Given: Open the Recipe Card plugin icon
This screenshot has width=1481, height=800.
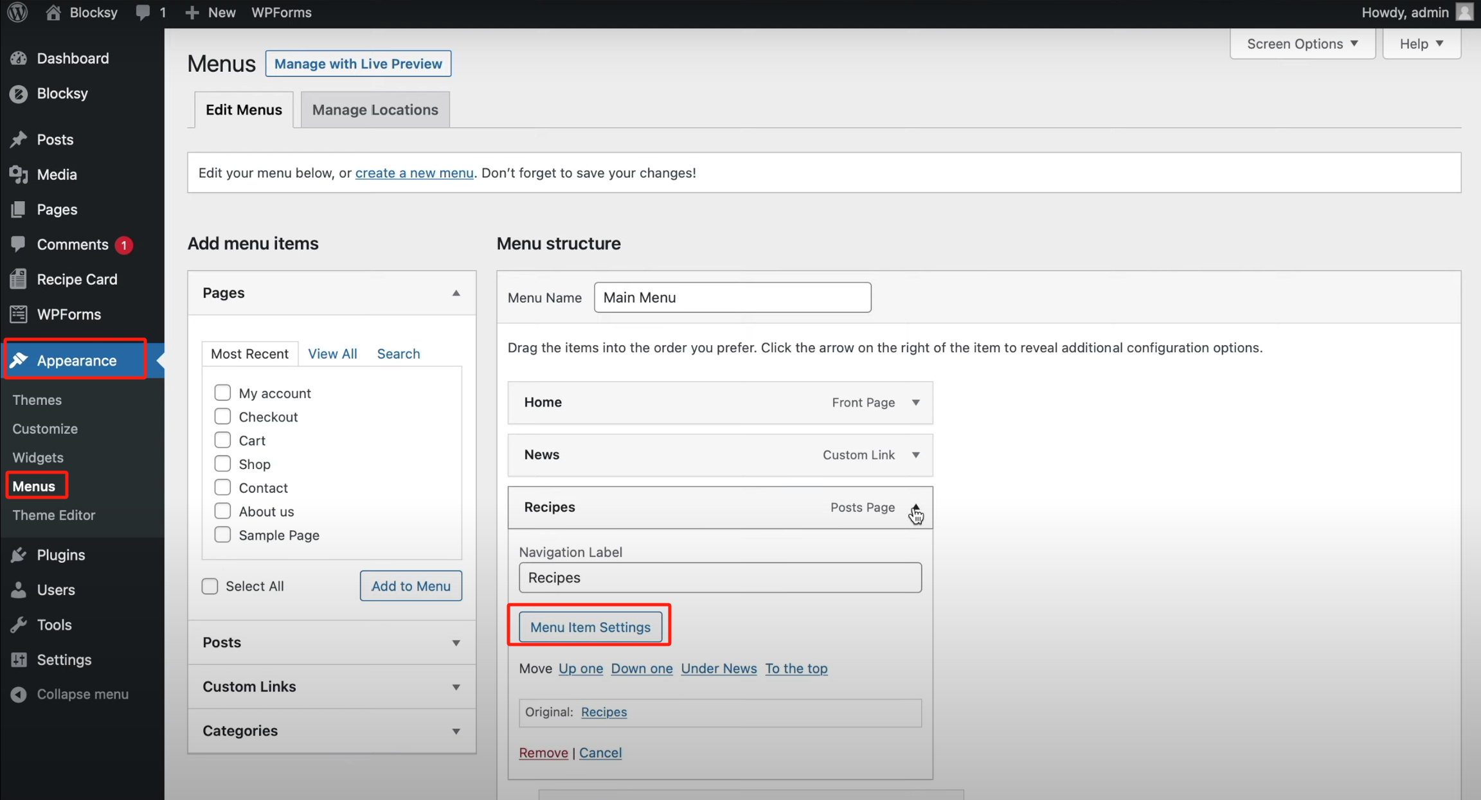Looking at the screenshot, I should pyautogui.click(x=19, y=279).
